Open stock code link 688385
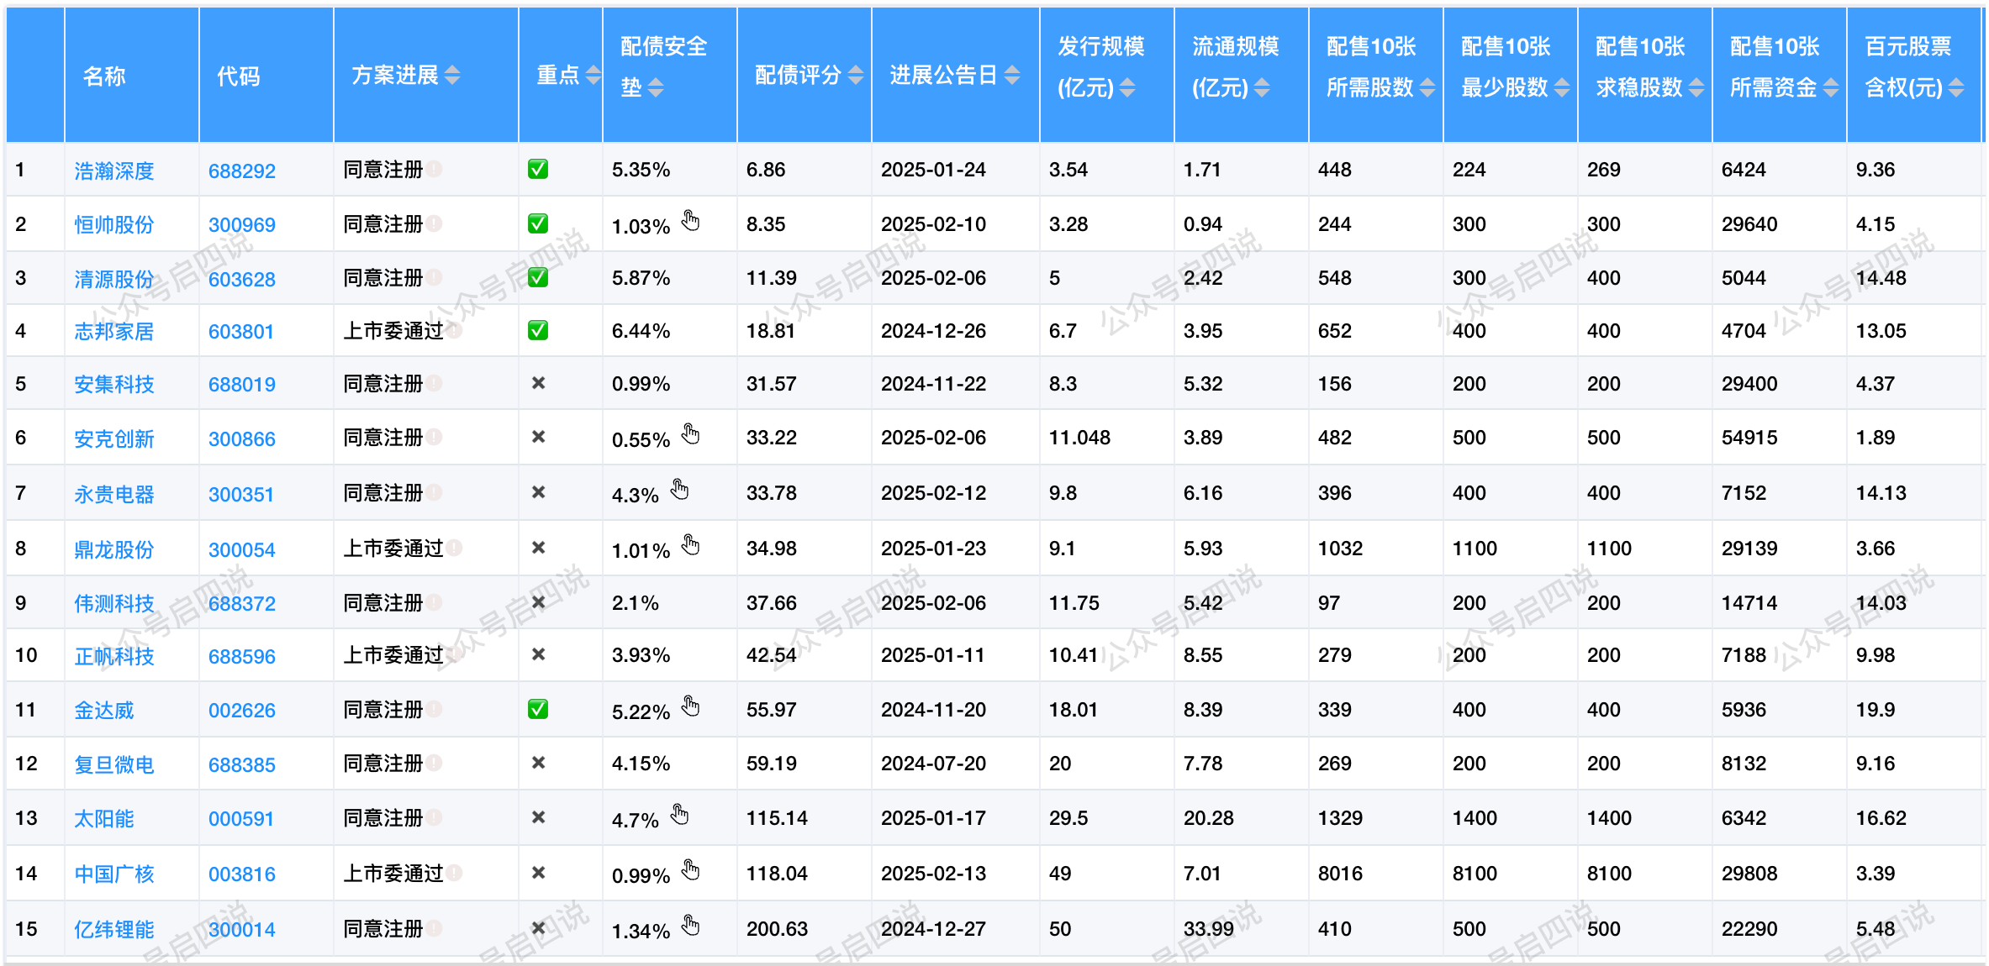 [241, 764]
